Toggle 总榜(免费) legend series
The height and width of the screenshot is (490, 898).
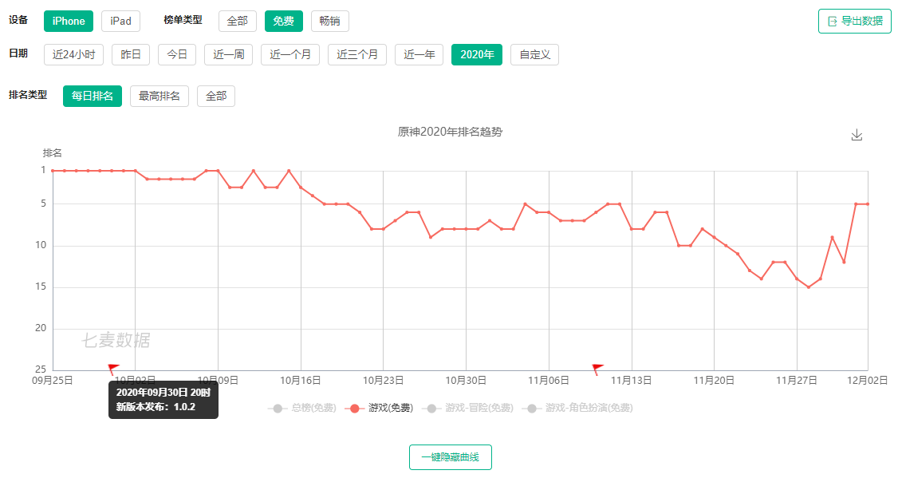[301, 408]
